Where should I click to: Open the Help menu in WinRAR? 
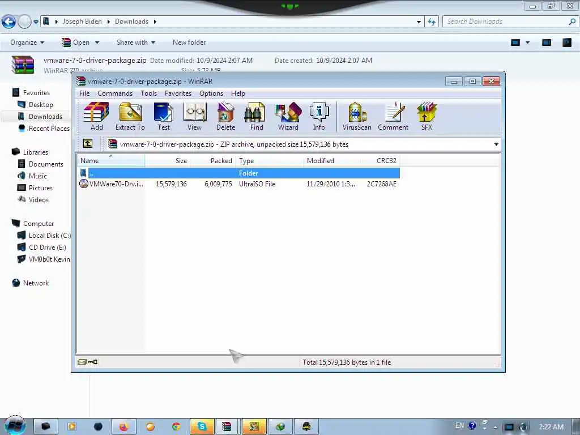point(238,93)
